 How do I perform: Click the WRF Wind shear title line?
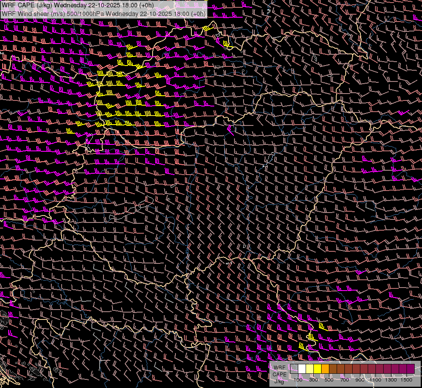103,13
